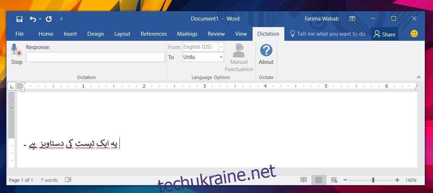Zoom in with the plus button

397,180
